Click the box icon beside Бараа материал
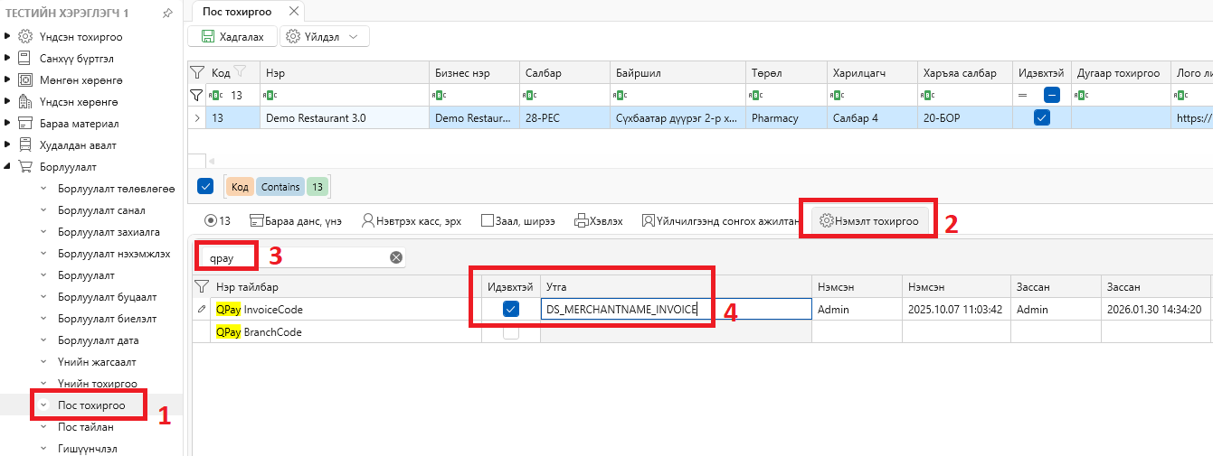 tap(25, 123)
